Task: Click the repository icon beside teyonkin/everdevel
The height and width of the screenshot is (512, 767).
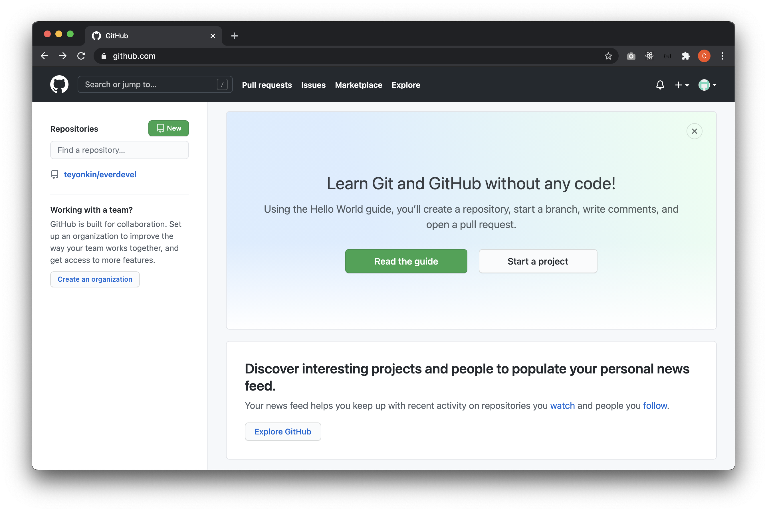Action: coord(55,174)
